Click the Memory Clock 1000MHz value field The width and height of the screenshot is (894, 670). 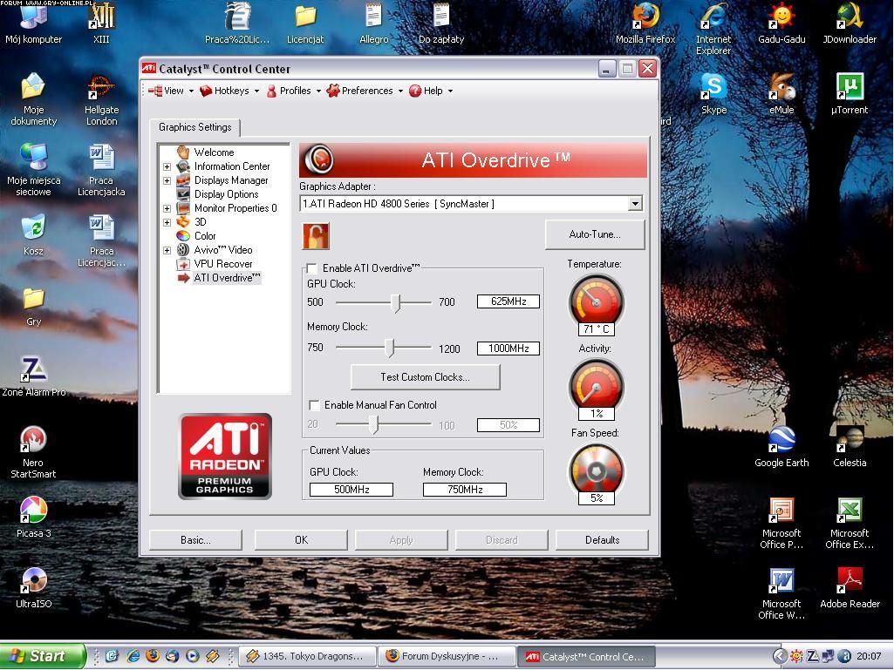pos(508,349)
